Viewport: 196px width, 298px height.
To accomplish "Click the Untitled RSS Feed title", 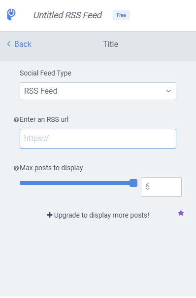I will coord(67,15).
